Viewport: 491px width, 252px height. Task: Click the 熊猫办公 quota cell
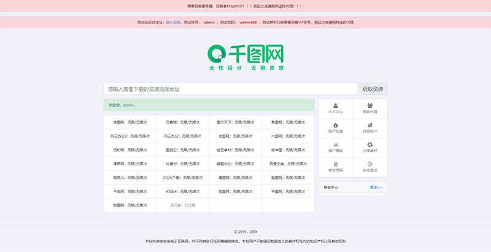coord(235,163)
